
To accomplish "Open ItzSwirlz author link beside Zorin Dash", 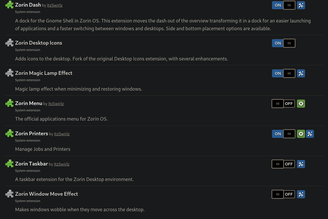I will click(x=55, y=5).
